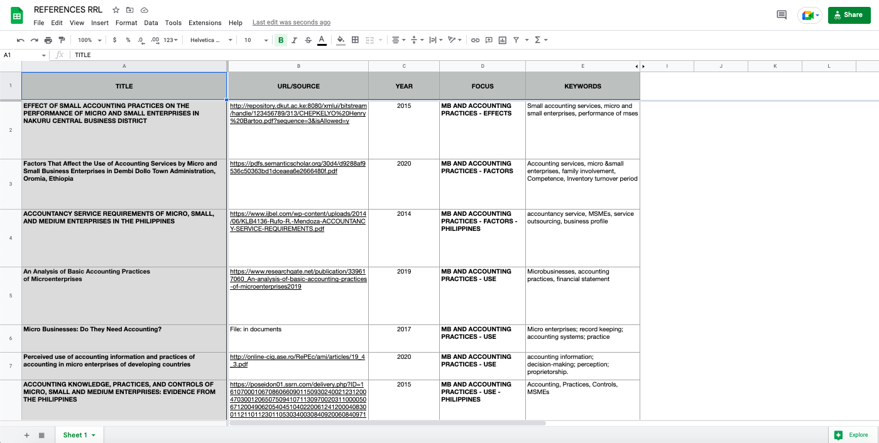This screenshot has height=443, width=879.
Task: Click the formula bar containing TITLE
Action: [x=474, y=55]
